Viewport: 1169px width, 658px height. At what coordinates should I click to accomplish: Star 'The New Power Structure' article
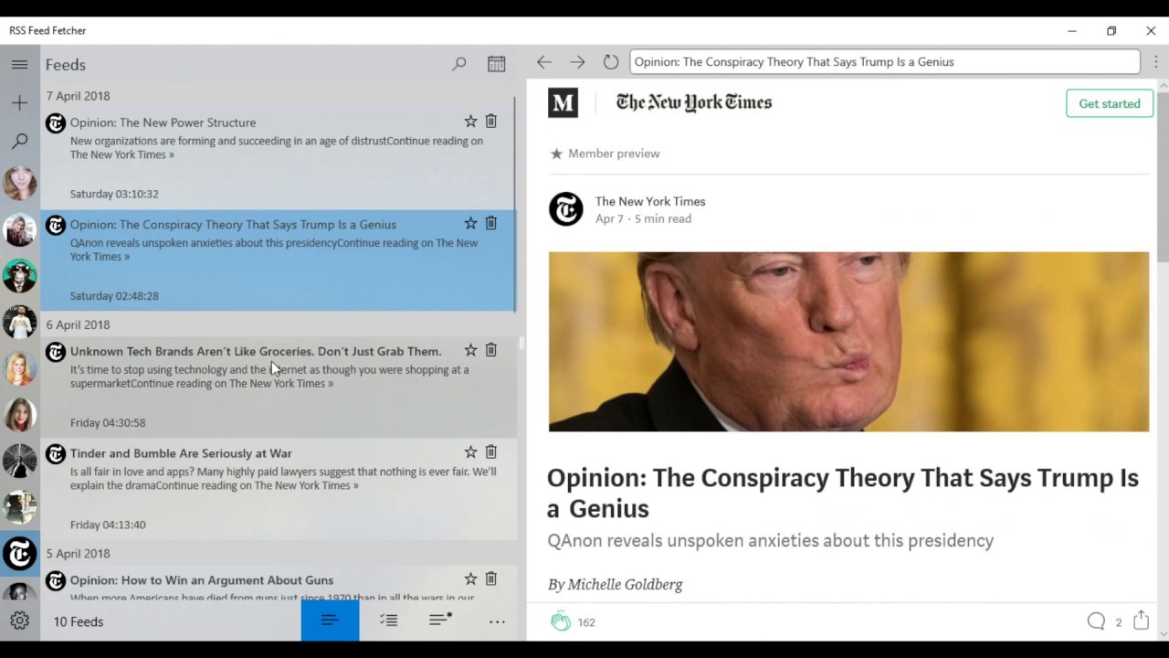pyautogui.click(x=470, y=122)
